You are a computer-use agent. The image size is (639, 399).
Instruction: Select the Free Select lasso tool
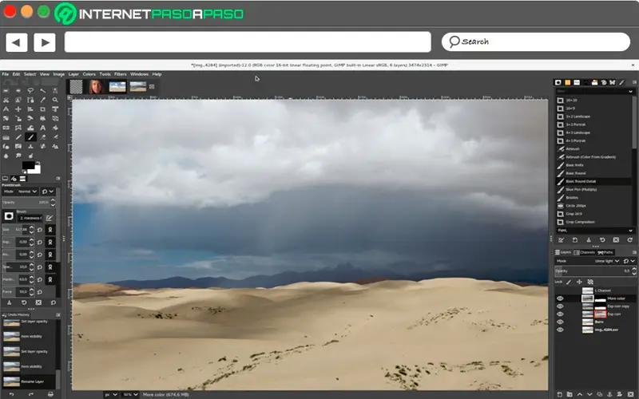[x=30, y=90]
